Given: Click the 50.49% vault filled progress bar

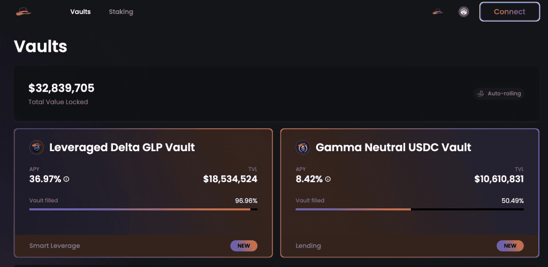Looking at the screenshot, I should (409, 209).
